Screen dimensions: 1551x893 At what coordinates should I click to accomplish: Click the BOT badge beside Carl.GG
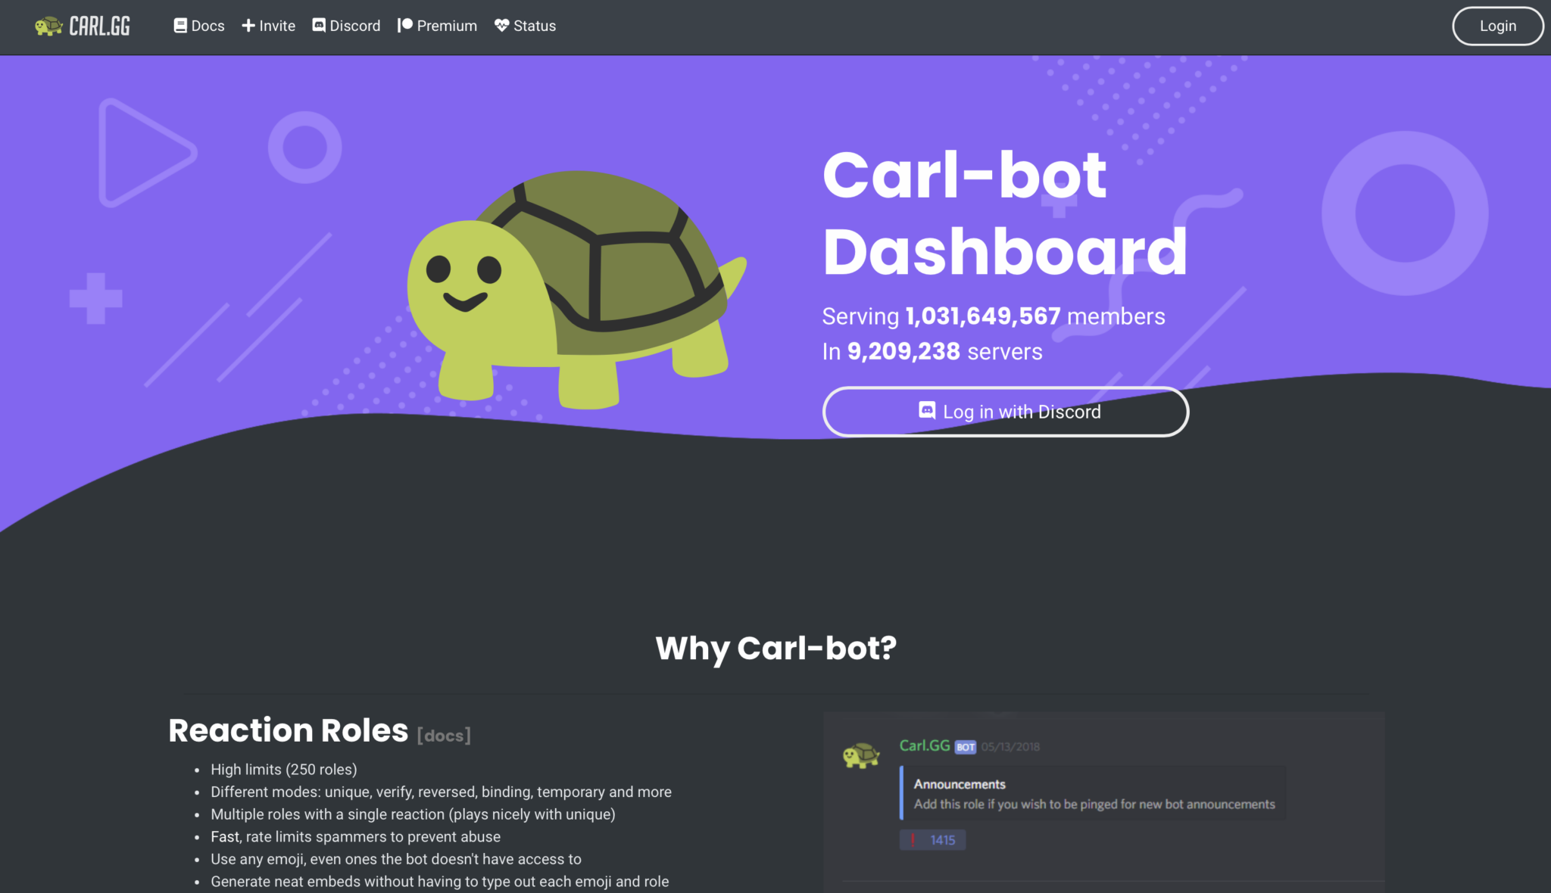966,746
